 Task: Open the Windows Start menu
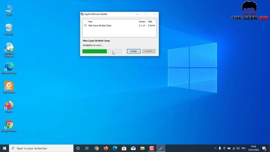5,148
